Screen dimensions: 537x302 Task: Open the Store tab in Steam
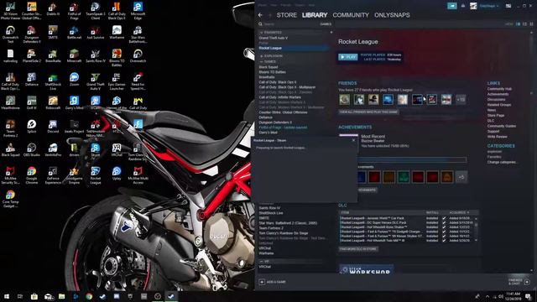pyautogui.click(x=287, y=15)
